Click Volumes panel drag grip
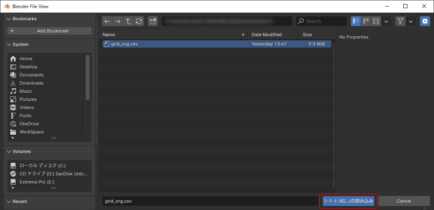 (x=90, y=151)
